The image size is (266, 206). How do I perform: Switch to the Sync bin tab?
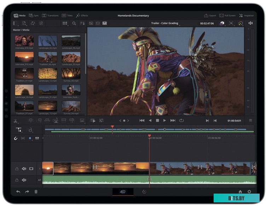click(x=34, y=16)
